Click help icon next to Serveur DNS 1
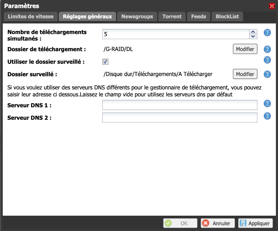Screen dimensions: 278x231 click(267, 104)
